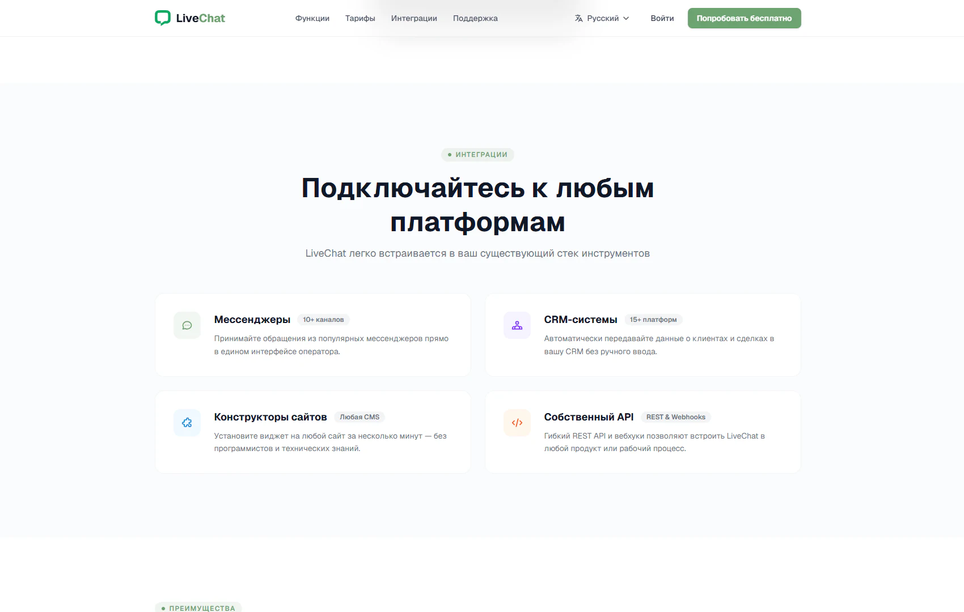Image resolution: width=964 pixels, height=612 pixels.
Task: Expand the chevron beside Русский
Action: point(626,18)
